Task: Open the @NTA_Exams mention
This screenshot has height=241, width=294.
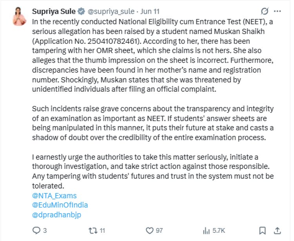Action: (x=54, y=195)
